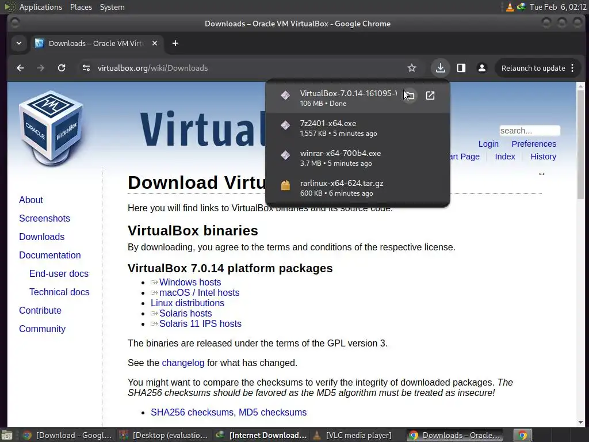Click the show desktop icon in taskbar
This screenshot has height=442, width=589.
click(x=7, y=435)
